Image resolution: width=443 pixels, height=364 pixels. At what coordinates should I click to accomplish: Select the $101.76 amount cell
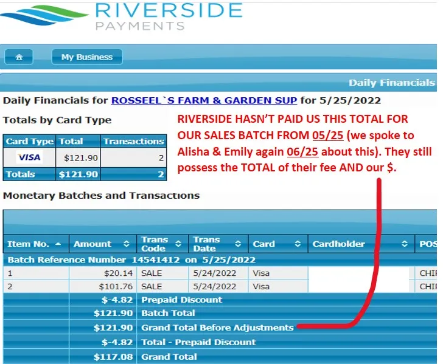pyautogui.click(x=103, y=286)
